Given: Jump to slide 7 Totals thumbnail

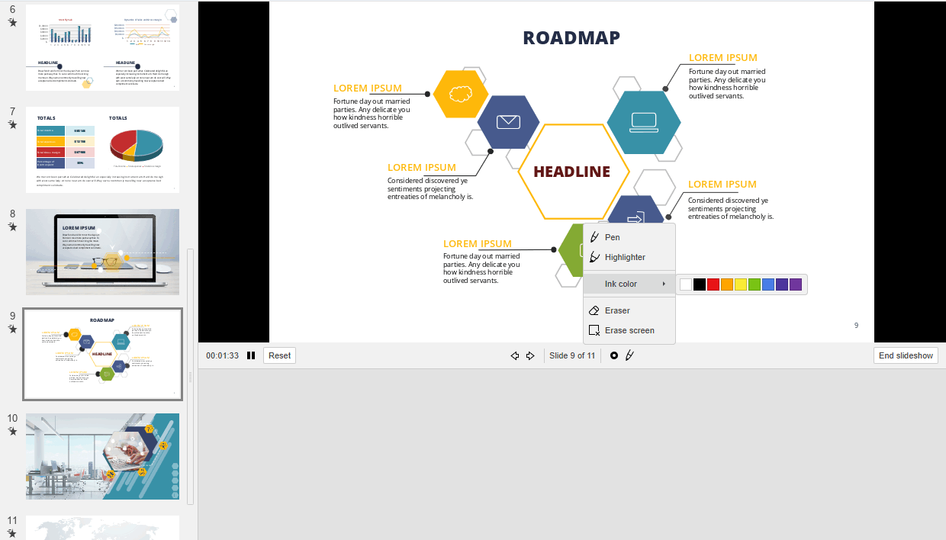Looking at the screenshot, I should coord(102,149).
